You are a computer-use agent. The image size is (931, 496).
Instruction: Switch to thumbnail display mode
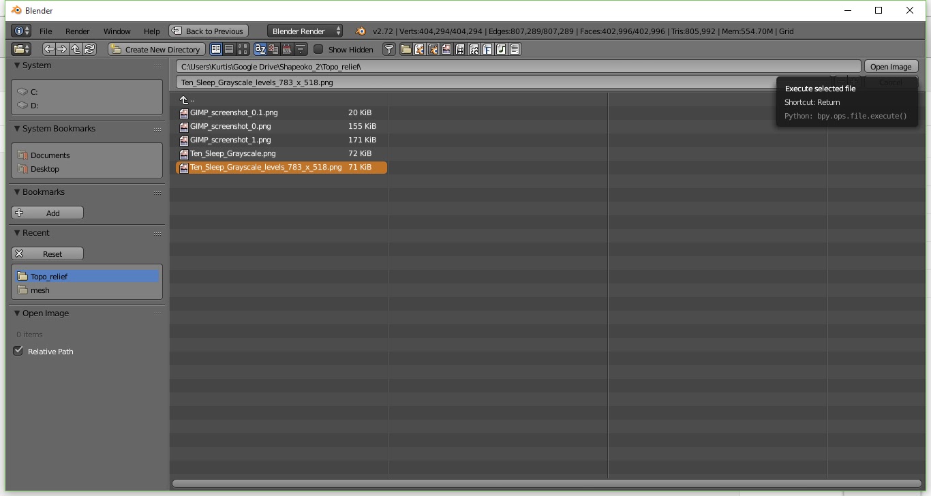click(x=242, y=49)
